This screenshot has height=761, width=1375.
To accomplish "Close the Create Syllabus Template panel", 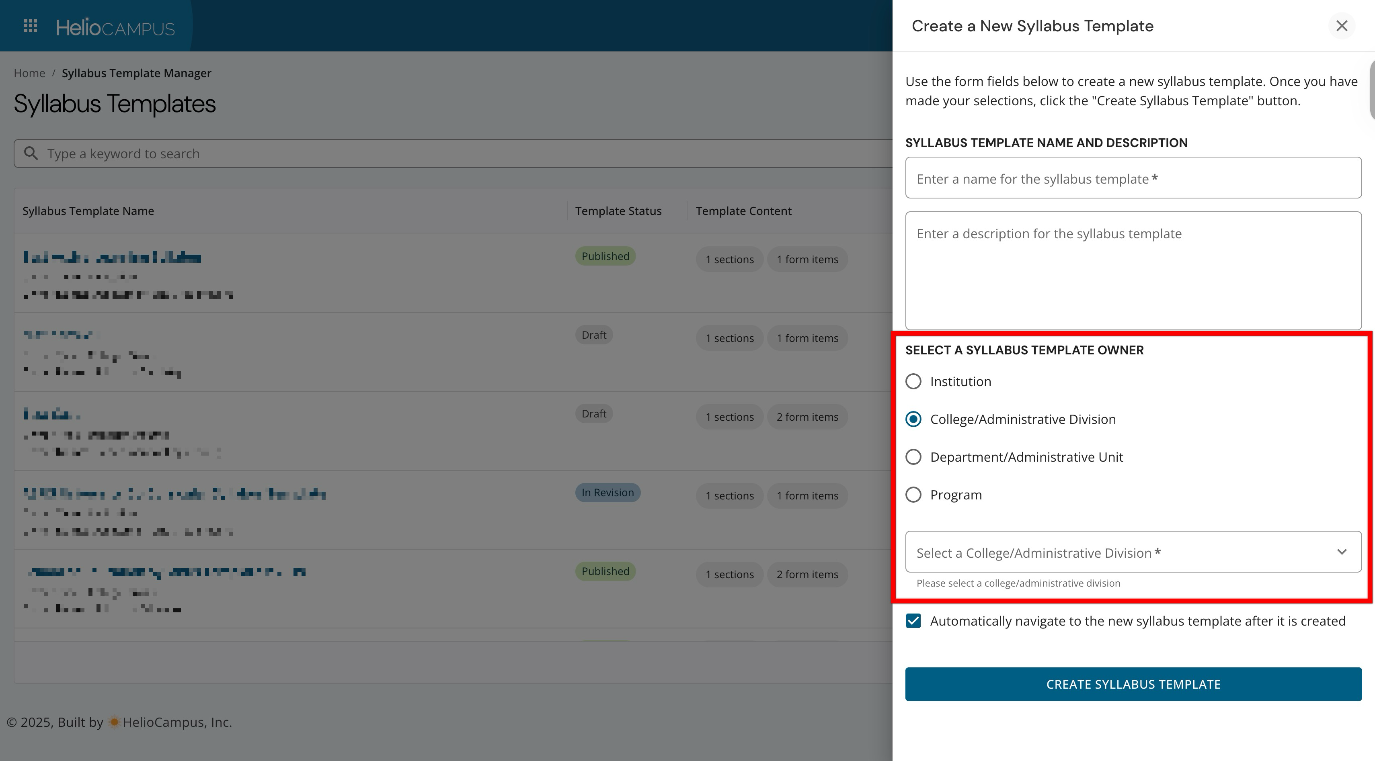I will [1341, 26].
